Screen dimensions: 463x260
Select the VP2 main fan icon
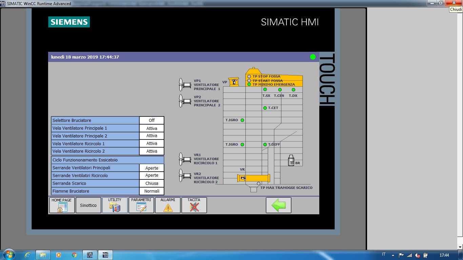[x=185, y=101]
